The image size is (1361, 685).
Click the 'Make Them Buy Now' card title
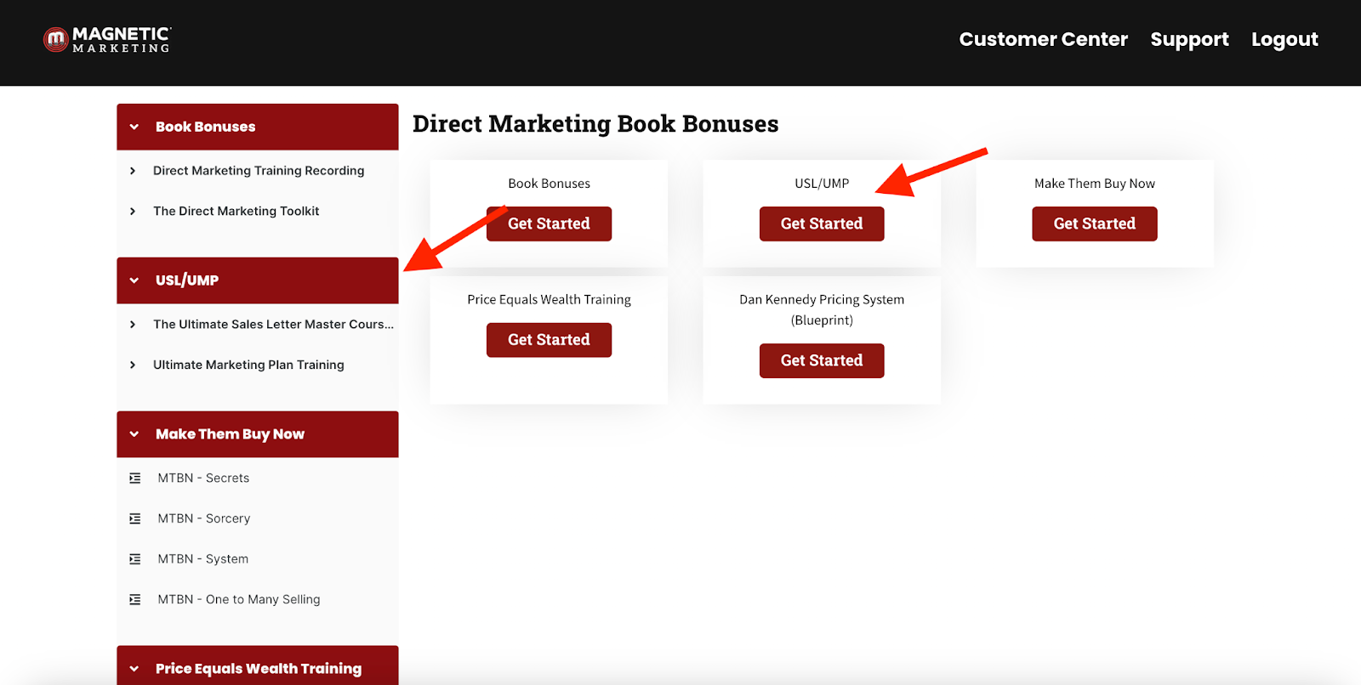1095,184
